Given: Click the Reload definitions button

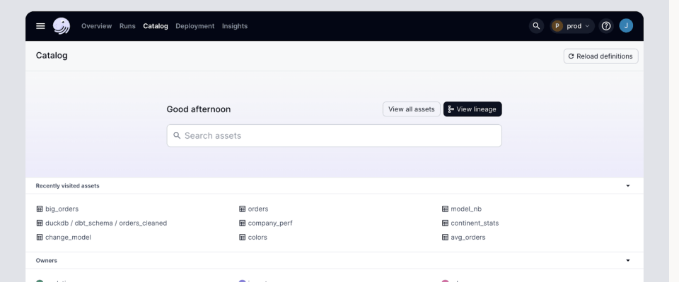Looking at the screenshot, I should 600,56.
